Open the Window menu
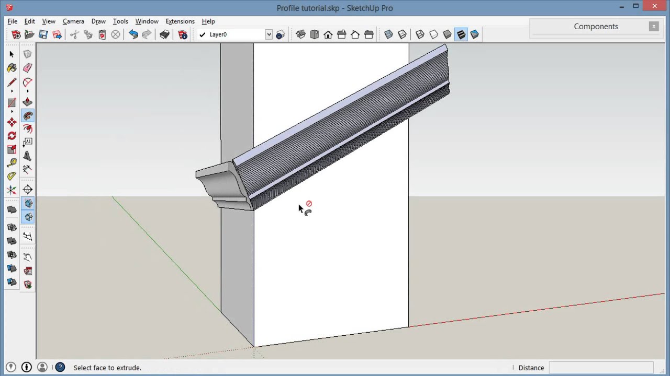The height and width of the screenshot is (376, 670). click(x=147, y=21)
